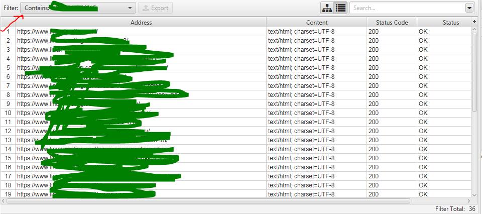Click the vertical scrollbar thumb
Viewport: 482px width, 214px height.
(x=474, y=72)
